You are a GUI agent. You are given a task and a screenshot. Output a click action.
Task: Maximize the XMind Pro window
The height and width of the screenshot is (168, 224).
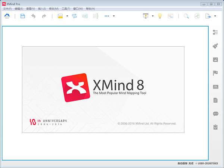point(211,4)
